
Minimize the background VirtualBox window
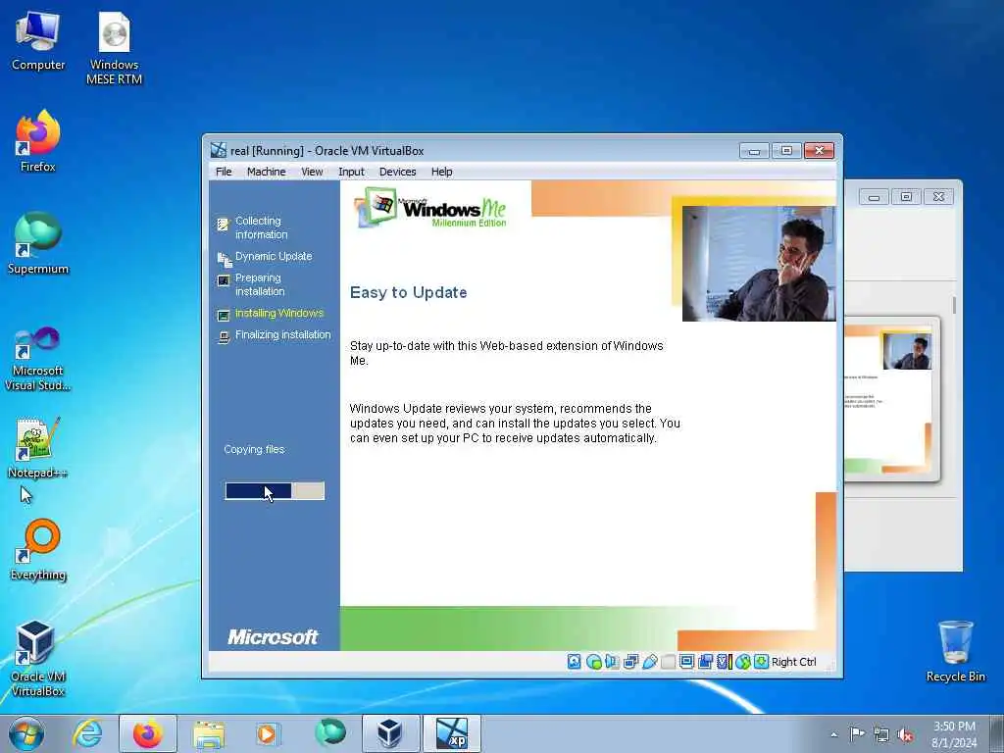coord(874,197)
